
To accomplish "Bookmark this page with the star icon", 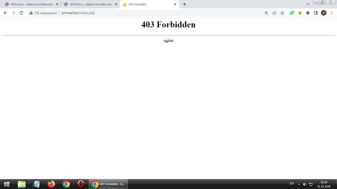I will (x=282, y=13).
